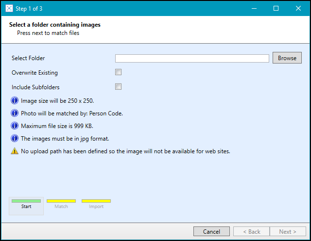Open the Browse folder dialog
Viewport: 311px width, 241px height.
pos(287,58)
